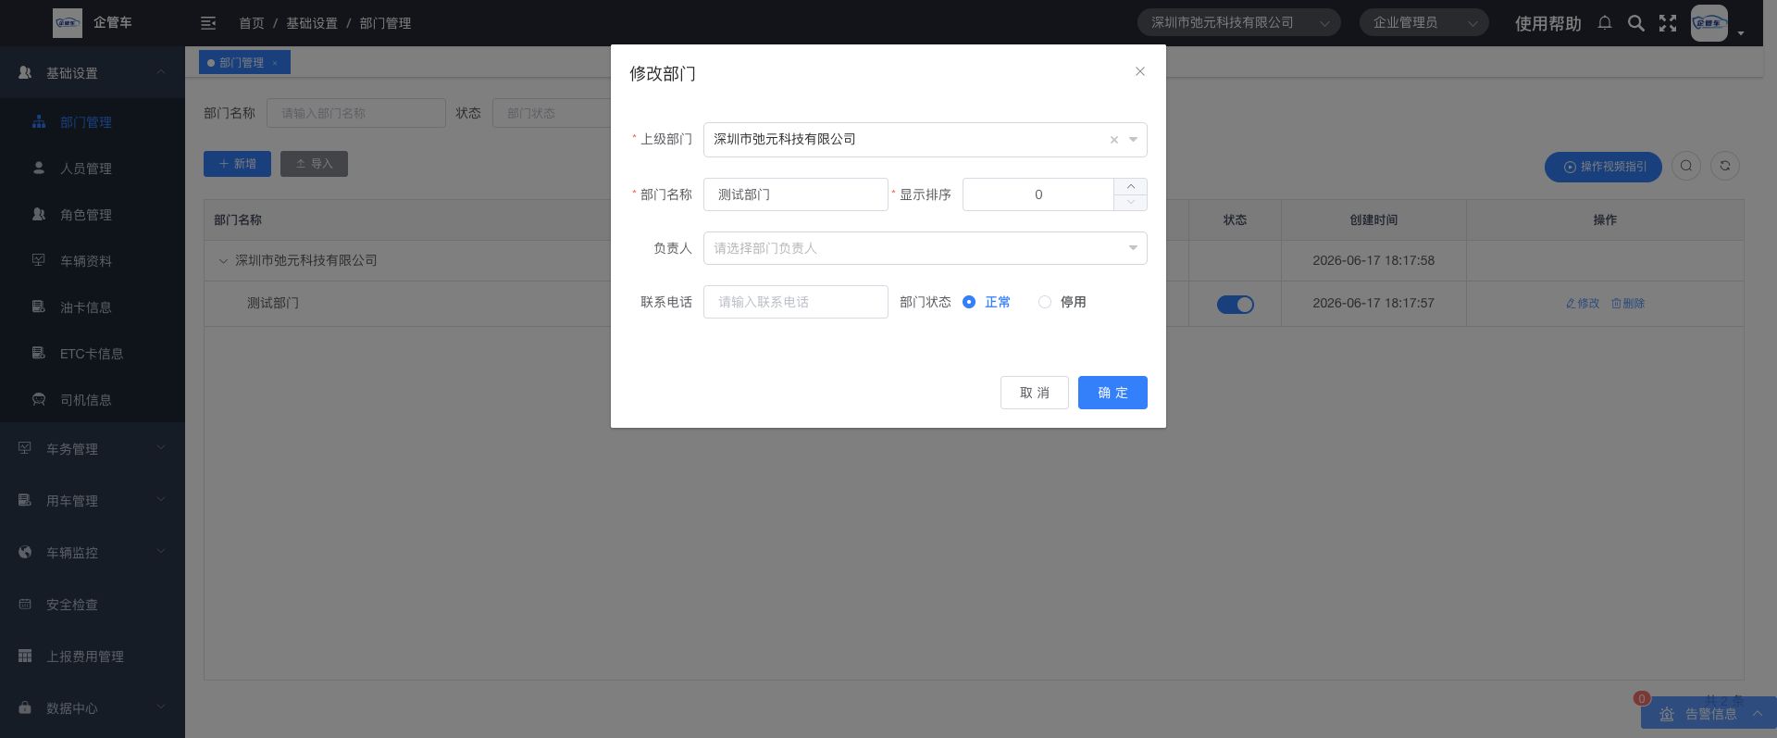Expand the 用车管理 sidebar menu
The width and height of the screenshot is (1777, 738).
(x=93, y=501)
